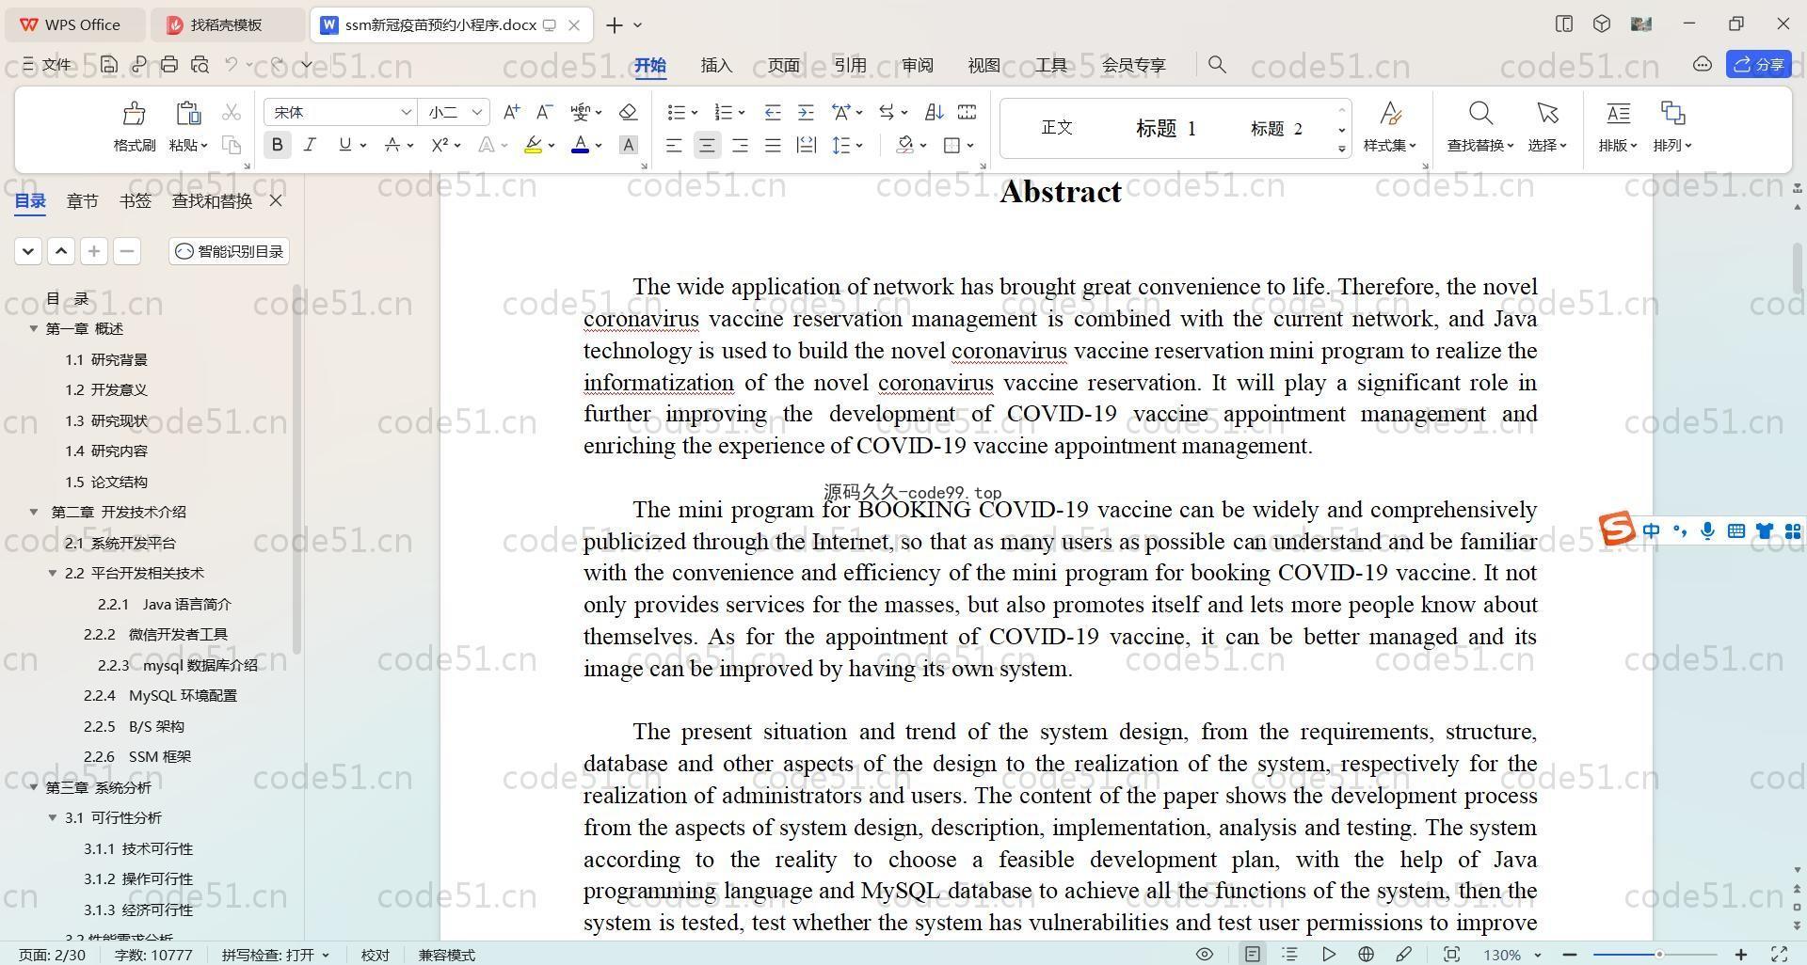Apply the 标题 1 style

(1165, 128)
